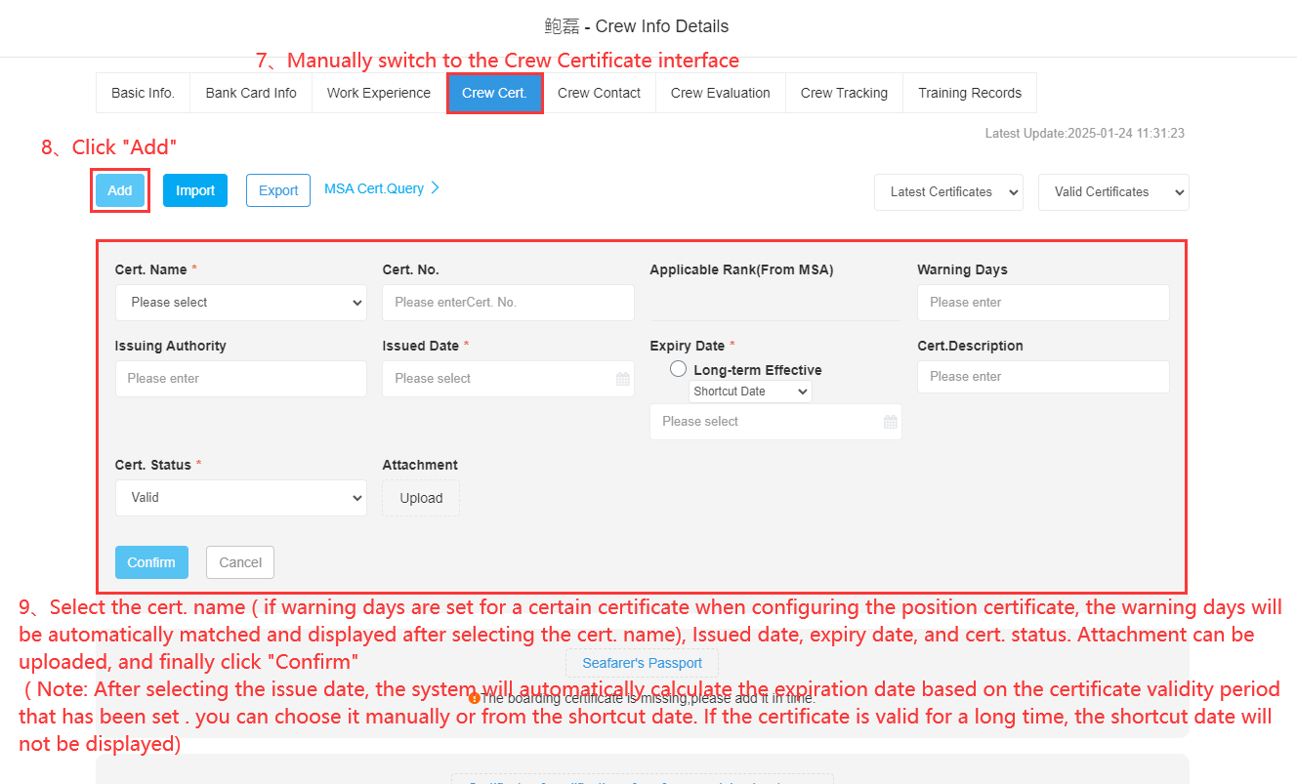Click the Import button
Image resolution: width=1297 pixels, height=784 pixels.
coord(195,190)
